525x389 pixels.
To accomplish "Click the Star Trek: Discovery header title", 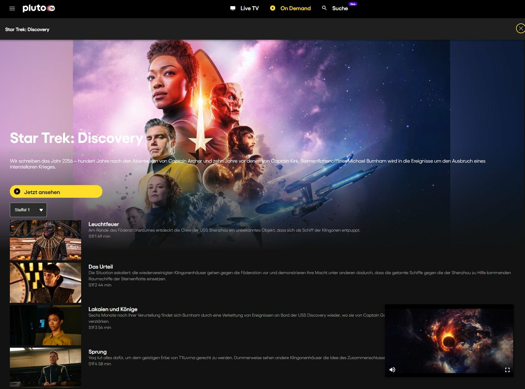I will pyautogui.click(x=27, y=30).
